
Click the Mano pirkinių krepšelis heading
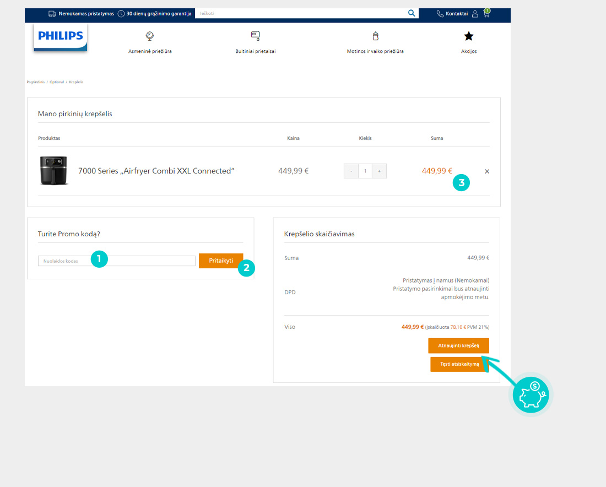[x=75, y=113]
